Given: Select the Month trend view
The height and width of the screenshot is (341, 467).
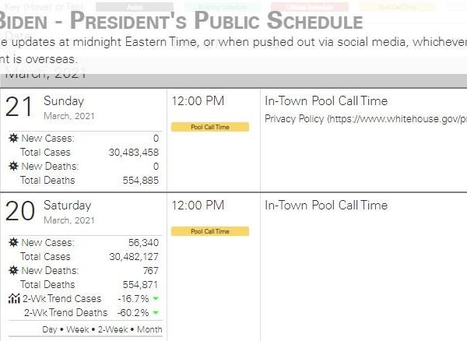Looking at the screenshot, I should click(149, 330).
